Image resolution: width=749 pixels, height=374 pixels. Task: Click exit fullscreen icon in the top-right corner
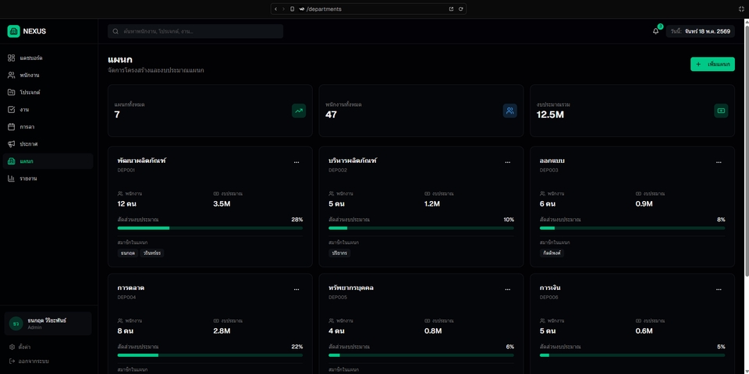pos(741,9)
